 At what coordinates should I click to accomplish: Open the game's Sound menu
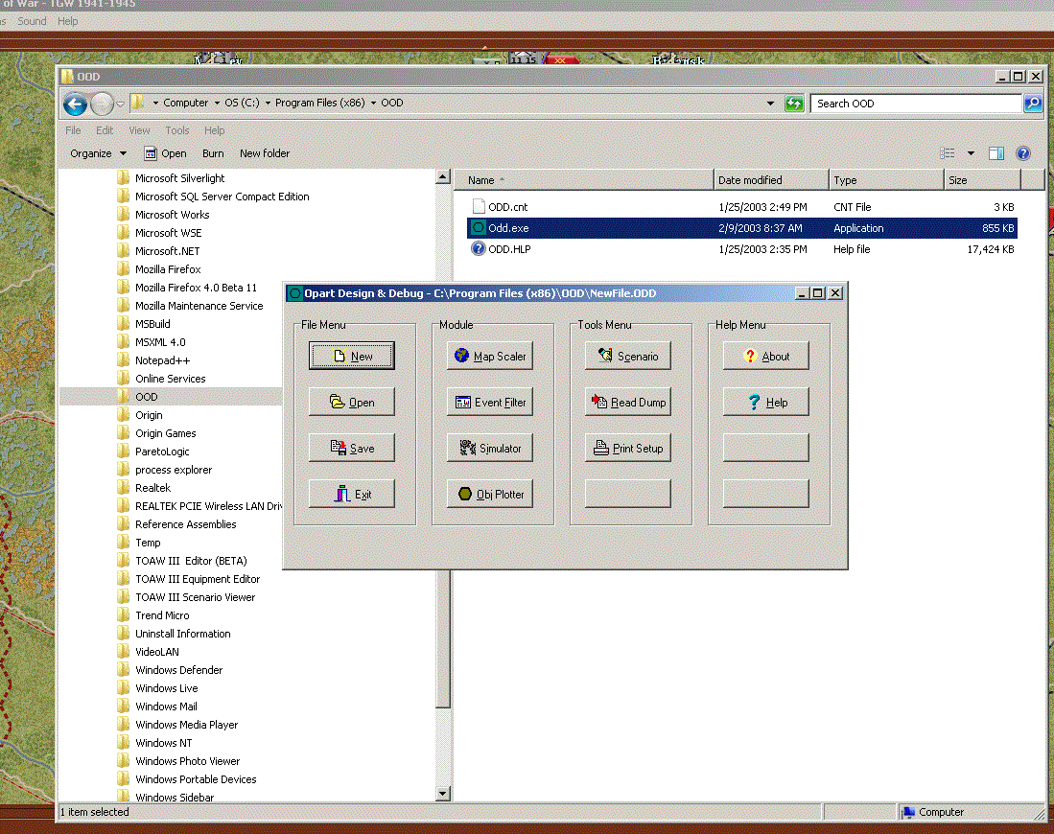32,21
